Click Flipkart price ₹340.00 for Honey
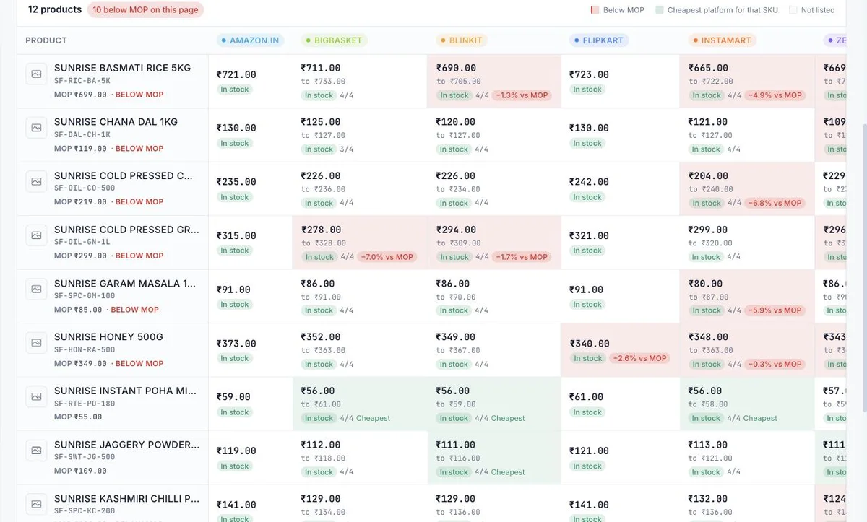The width and height of the screenshot is (867, 522). (590, 344)
